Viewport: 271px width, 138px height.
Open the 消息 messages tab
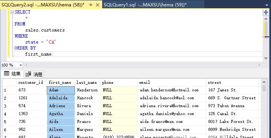pyautogui.click(x=34, y=74)
